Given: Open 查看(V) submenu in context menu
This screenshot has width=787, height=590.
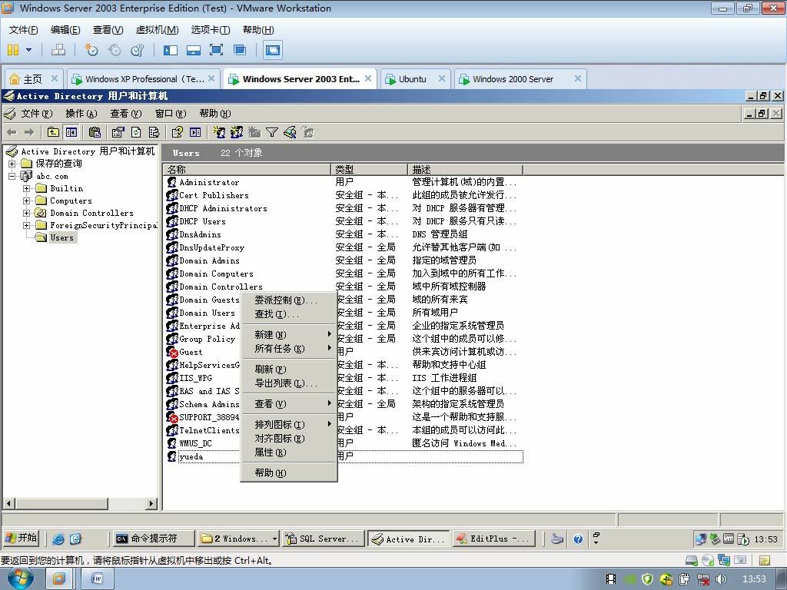Looking at the screenshot, I should pos(289,404).
